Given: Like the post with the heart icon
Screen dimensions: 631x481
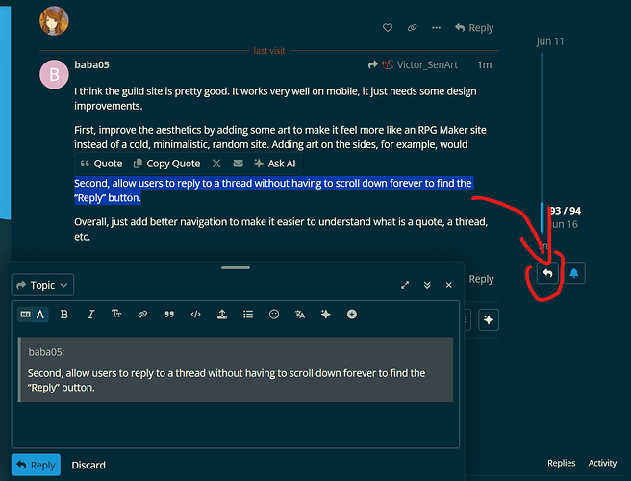Looking at the screenshot, I should [x=388, y=27].
